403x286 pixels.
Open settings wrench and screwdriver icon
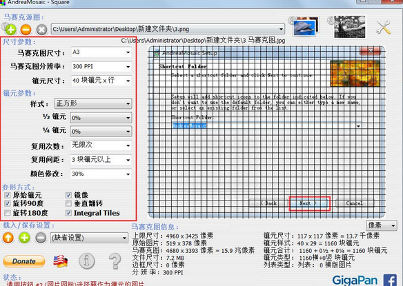click(x=383, y=27)
